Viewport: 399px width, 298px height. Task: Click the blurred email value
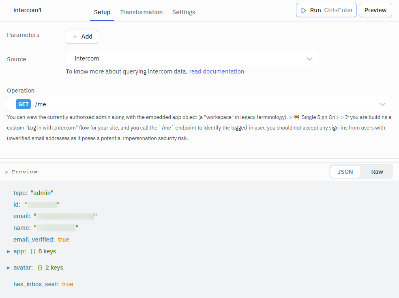coord(65,216)
